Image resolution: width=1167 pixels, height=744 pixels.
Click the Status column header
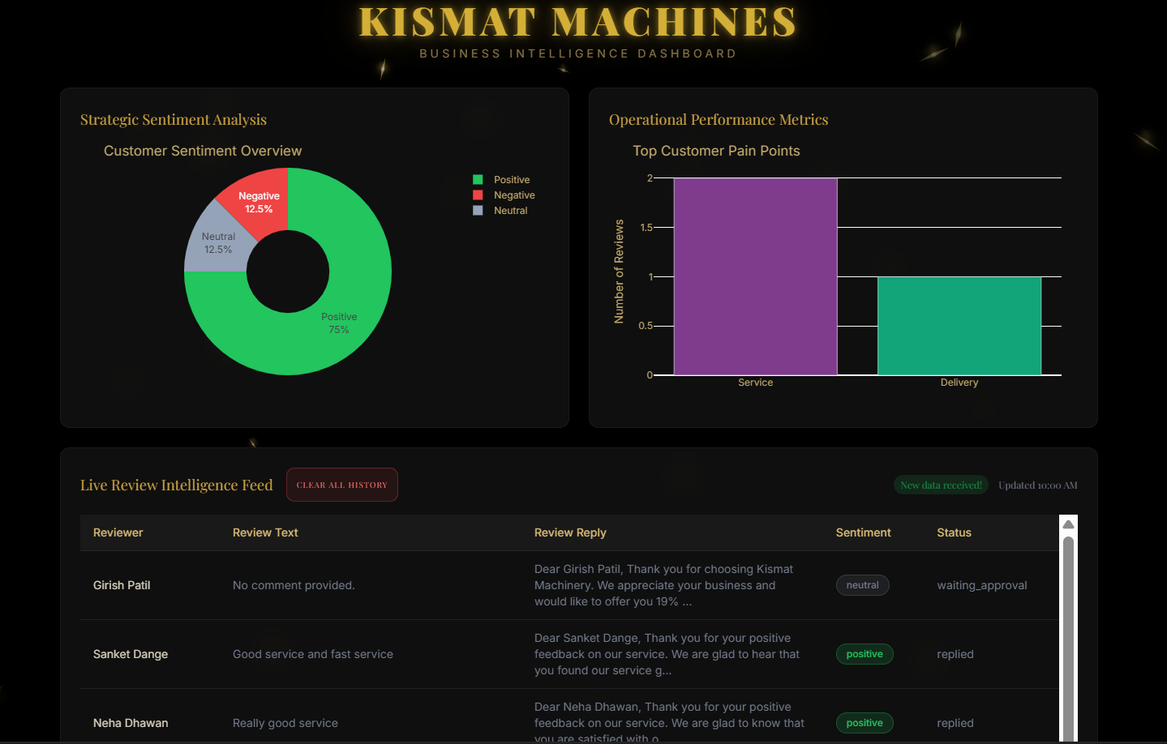(954, 532)
